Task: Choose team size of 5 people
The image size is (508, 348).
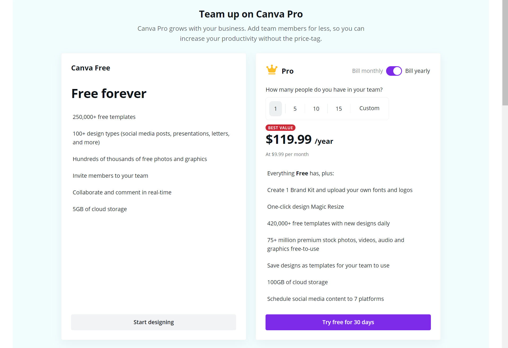Action: [295, 109]
